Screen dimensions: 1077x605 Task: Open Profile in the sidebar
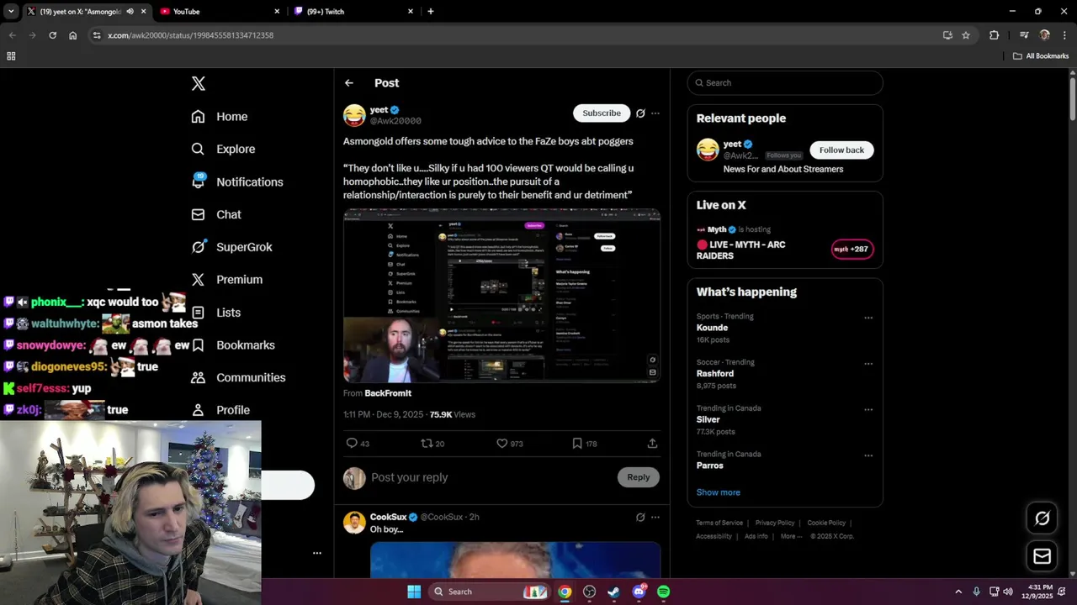pyautogui.click(x=220, y=410)
